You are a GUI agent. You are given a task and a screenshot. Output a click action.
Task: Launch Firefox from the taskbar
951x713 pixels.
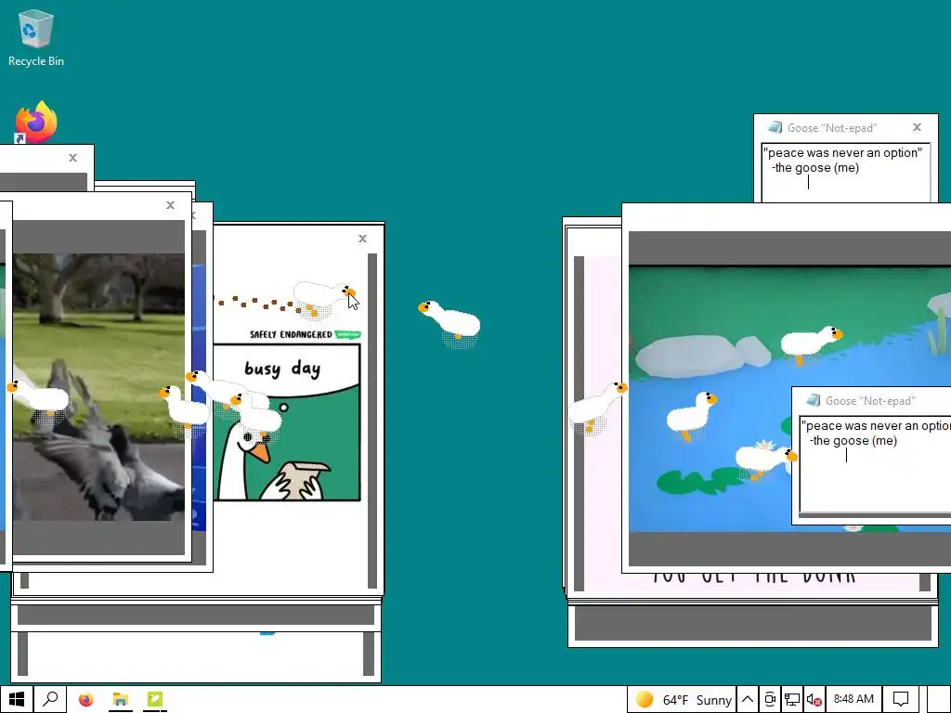pyautogui.click(x=86, y=700)
